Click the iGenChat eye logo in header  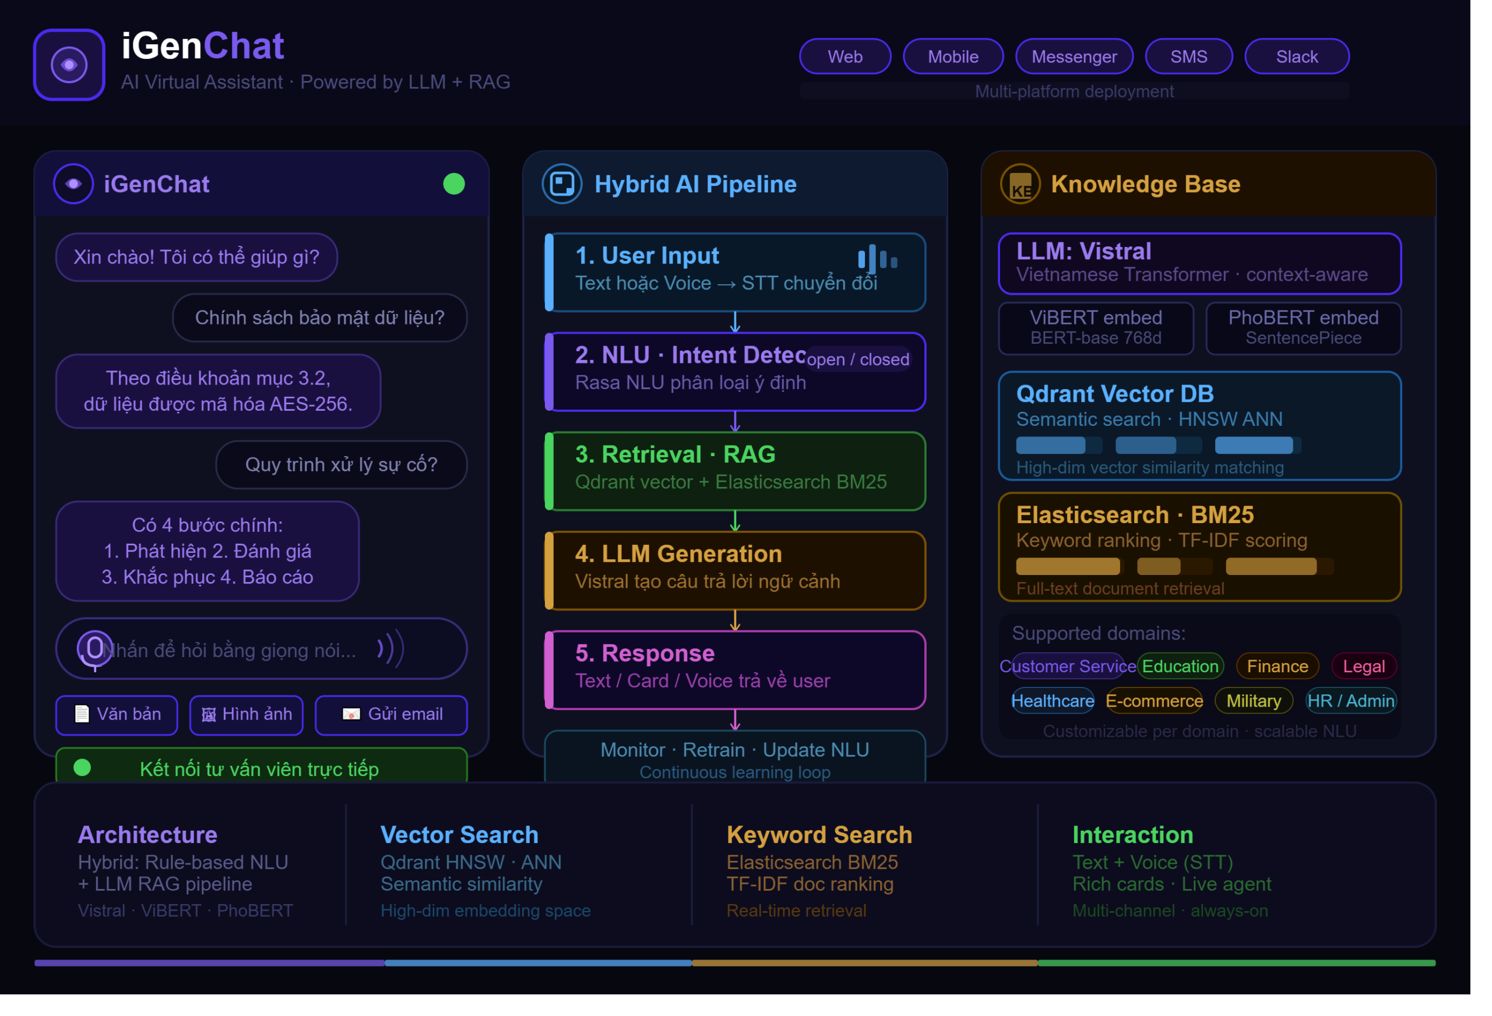(69, 65)
